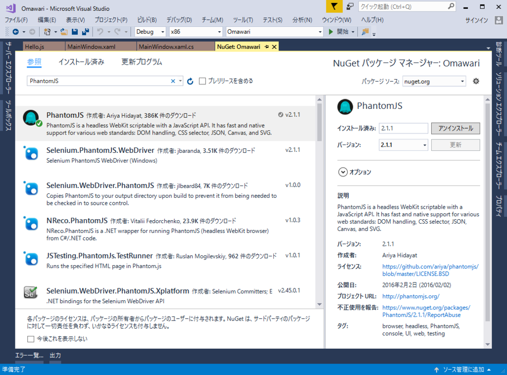Open the パッケージ ソース nuget.org dropdown

pyautogui.click(x=434, y=82)
